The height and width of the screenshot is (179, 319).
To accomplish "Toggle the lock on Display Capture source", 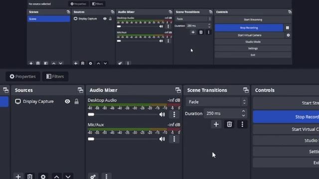I will point(76,101).
